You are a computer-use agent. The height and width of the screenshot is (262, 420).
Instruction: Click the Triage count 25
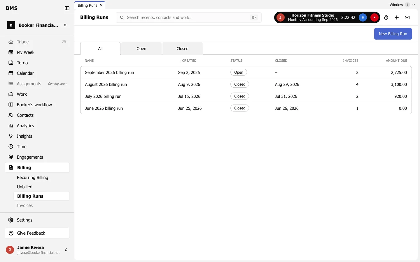(x=64, y=42)
